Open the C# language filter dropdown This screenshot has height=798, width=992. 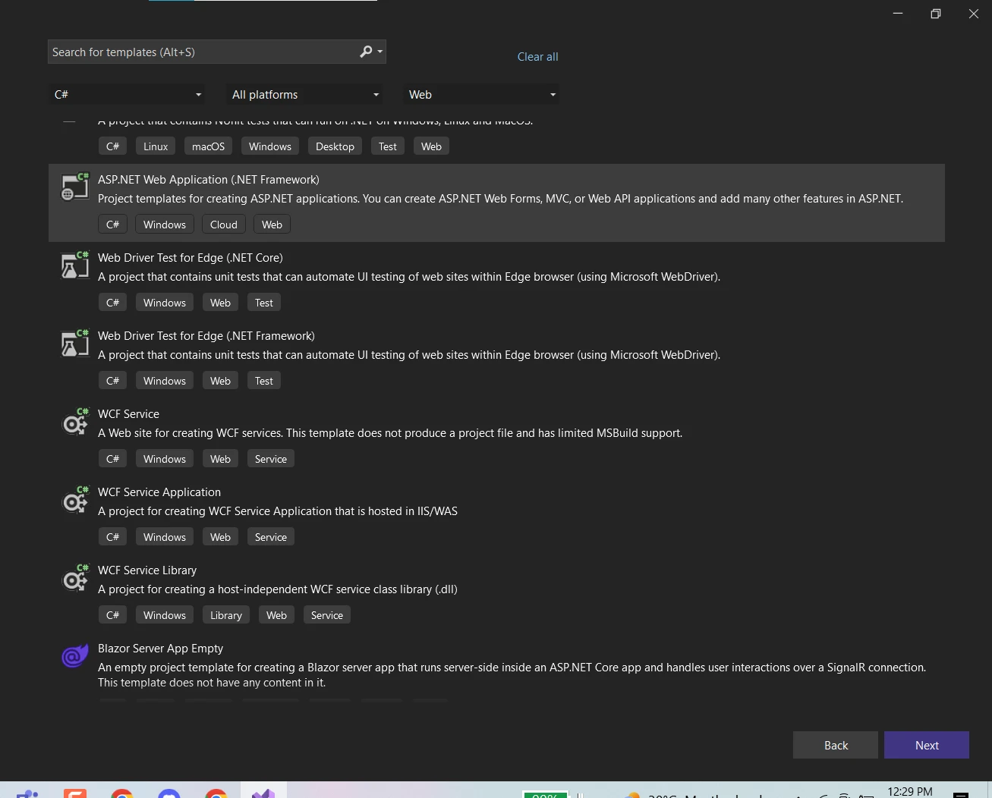127,95
